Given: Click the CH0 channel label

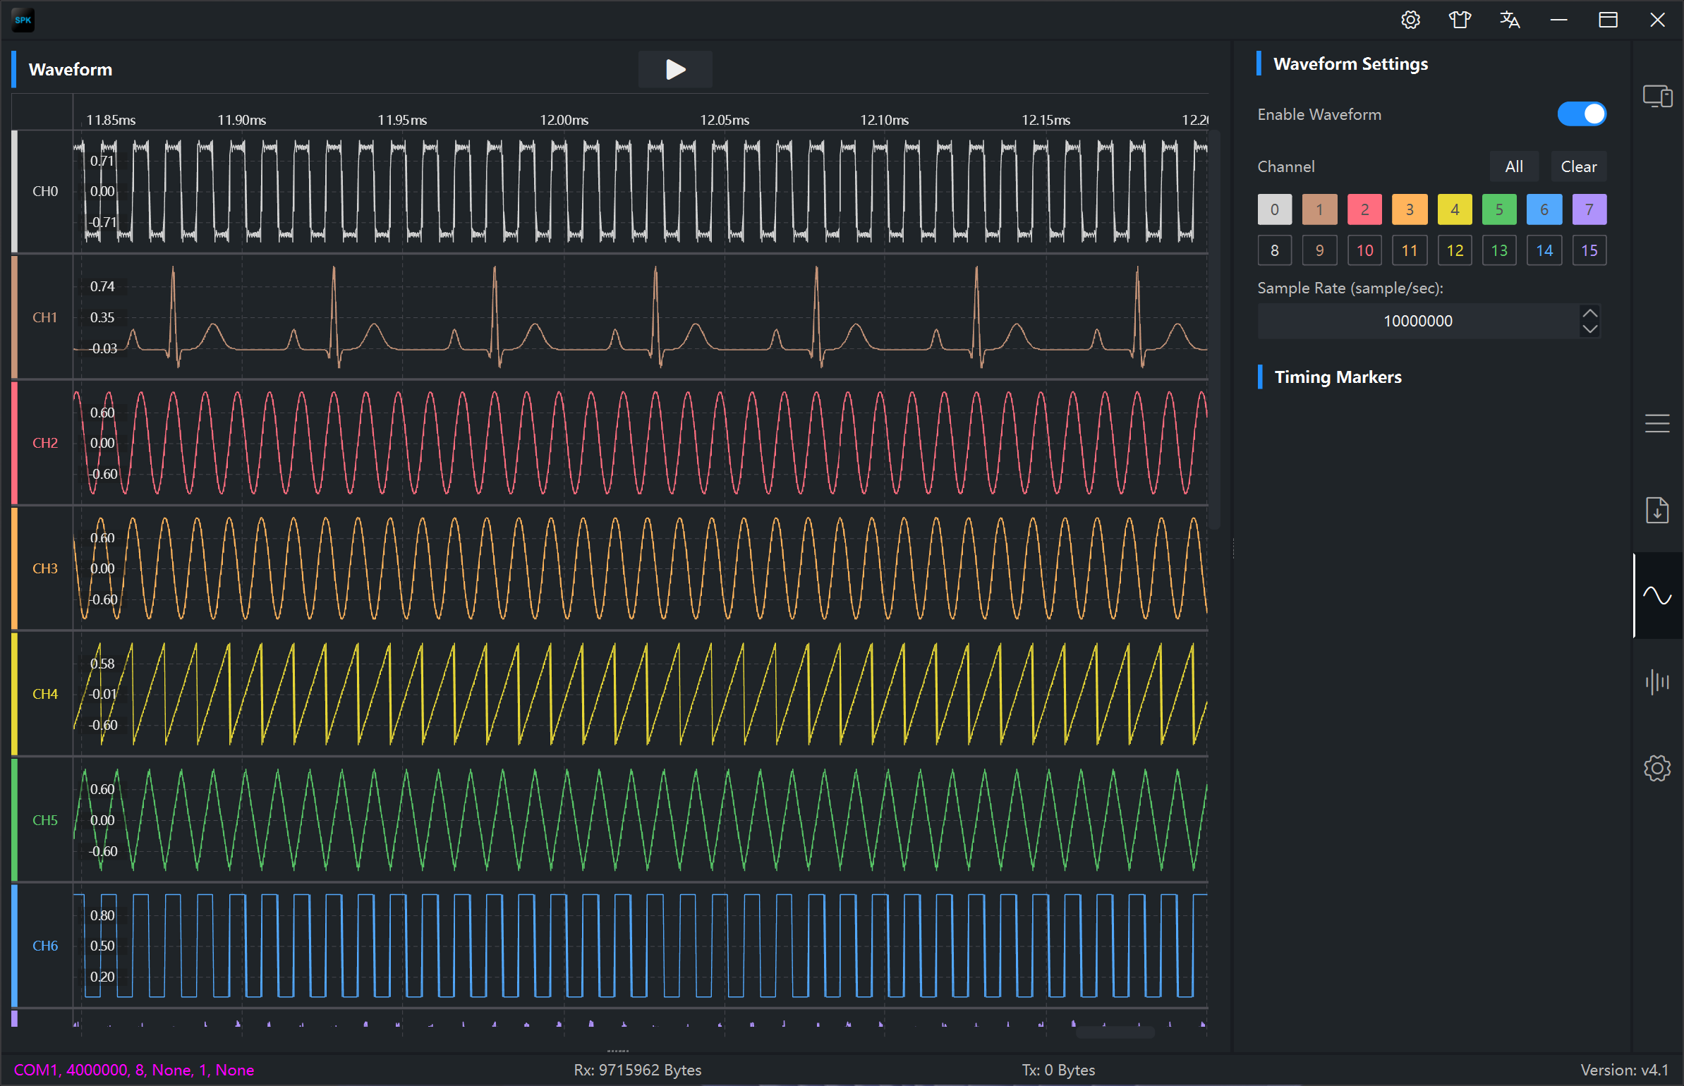Looking at the screenshot, I should click(45, 191).
